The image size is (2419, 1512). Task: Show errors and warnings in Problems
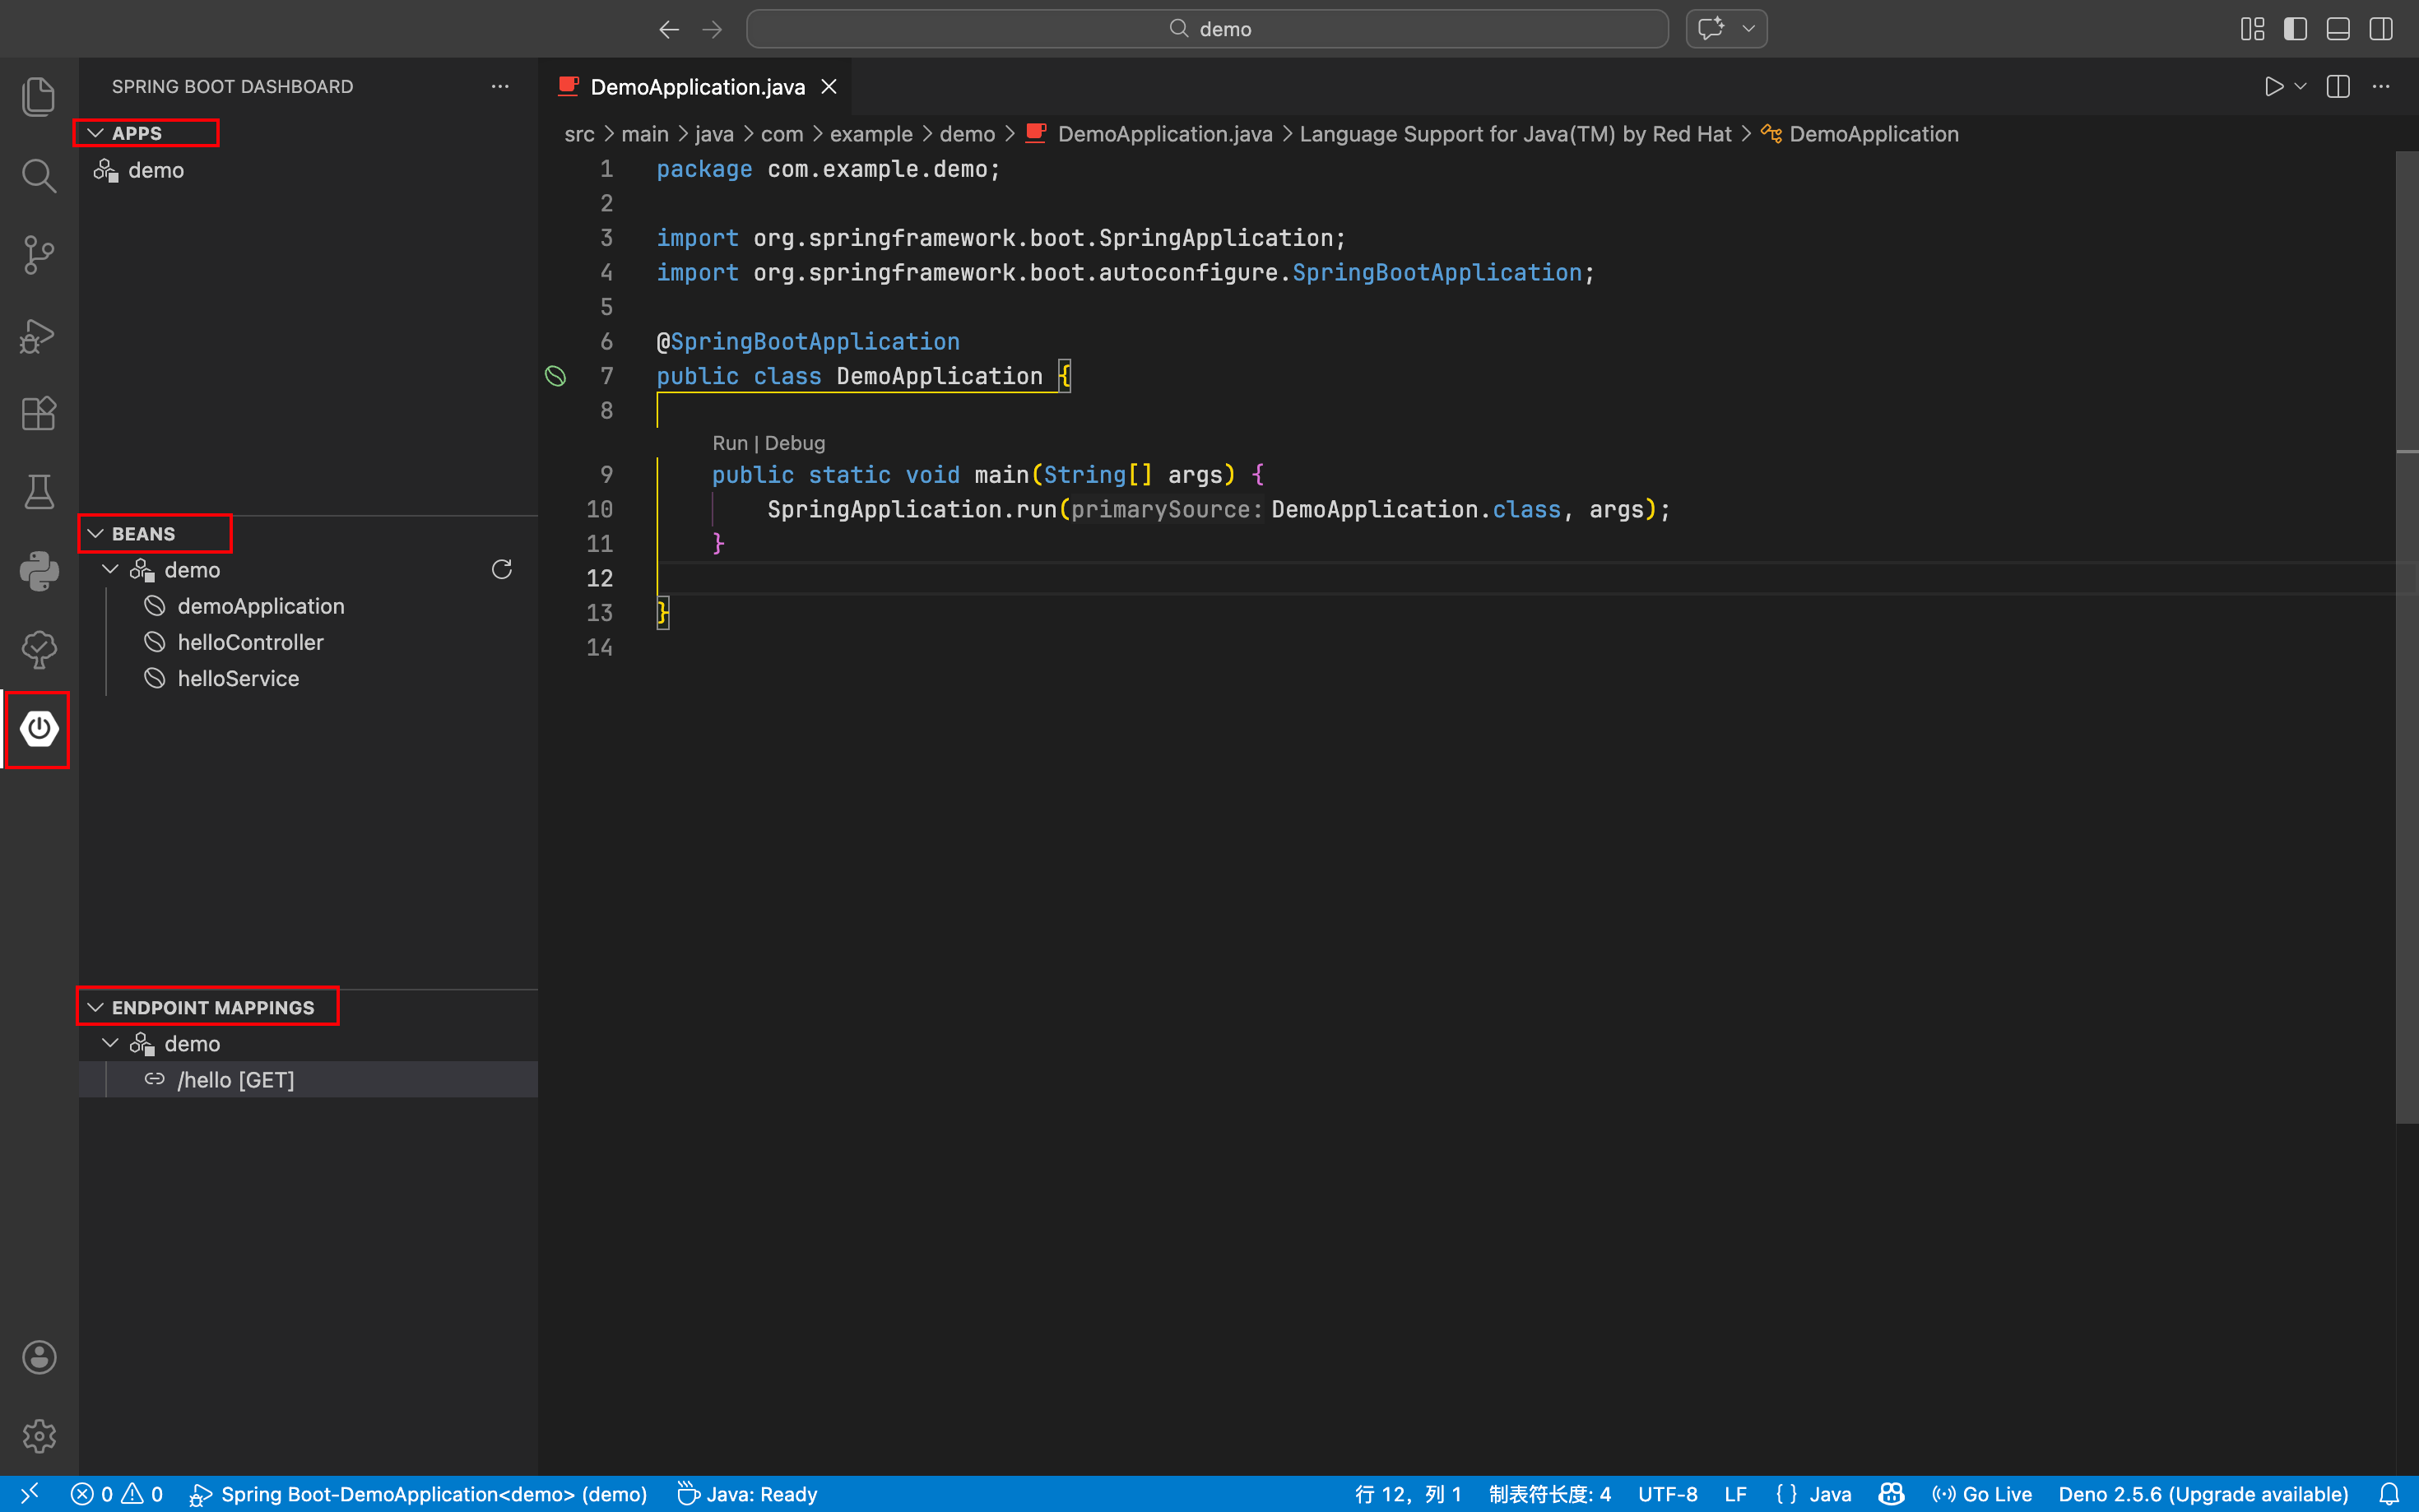tap(117, 1494)
